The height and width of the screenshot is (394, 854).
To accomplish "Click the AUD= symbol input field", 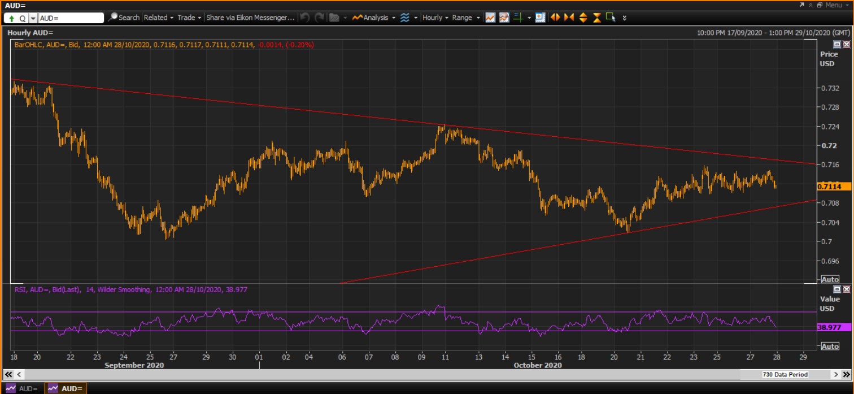I will [71, 18].
